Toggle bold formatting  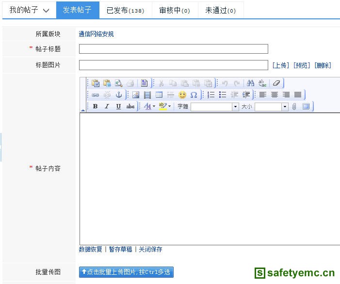(x=96, y=106)
